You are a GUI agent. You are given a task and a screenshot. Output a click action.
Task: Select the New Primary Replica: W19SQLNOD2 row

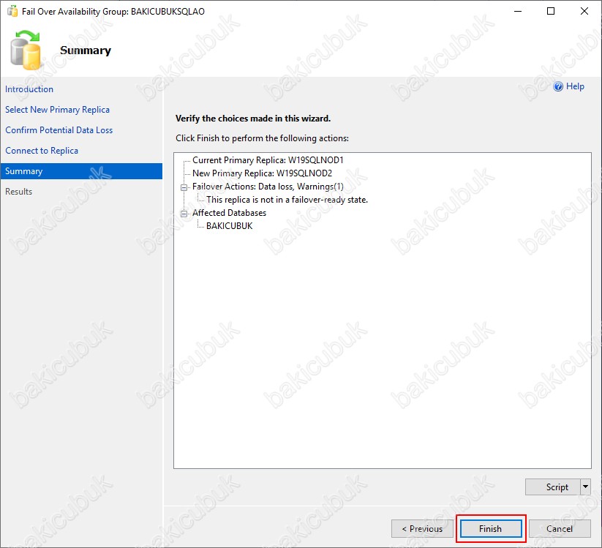pos(262,173)
